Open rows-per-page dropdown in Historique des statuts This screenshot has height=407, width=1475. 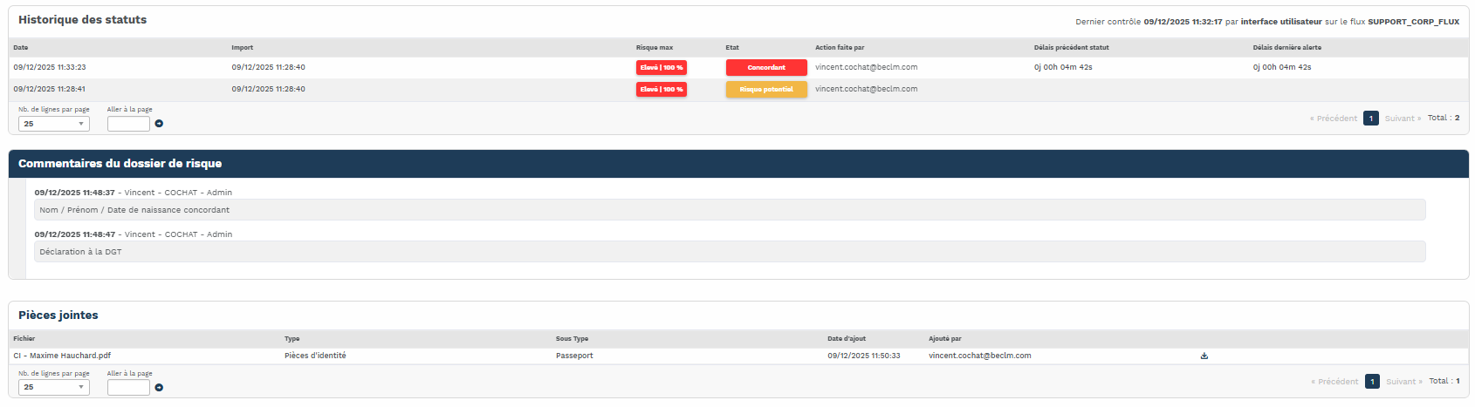54,124
